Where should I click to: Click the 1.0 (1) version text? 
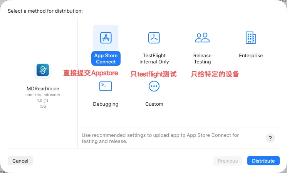43,100
